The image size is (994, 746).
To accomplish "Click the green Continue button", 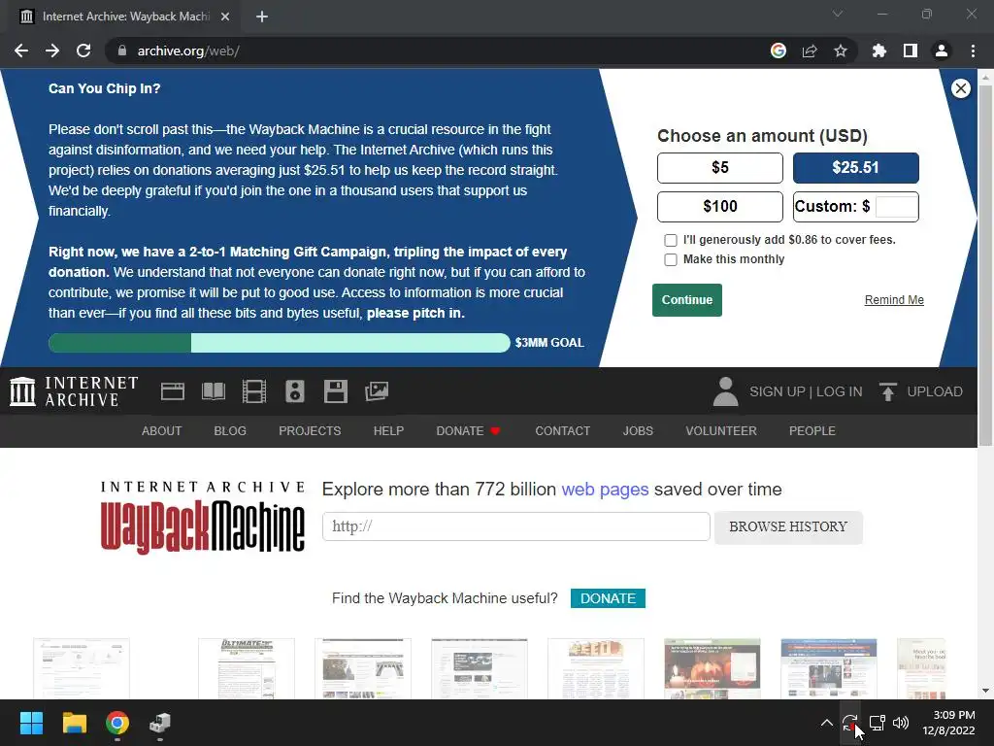I will pyautogui.click(x=687, y=300).
